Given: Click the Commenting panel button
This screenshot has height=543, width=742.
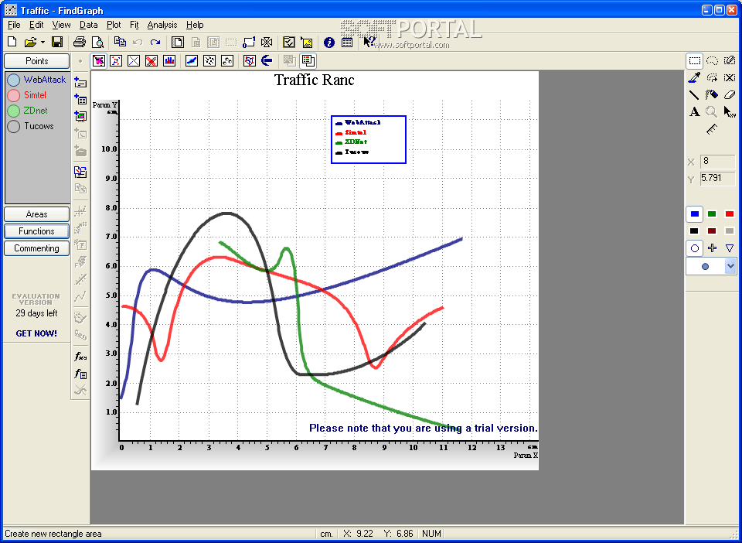Looking at the screenshot, I should [37, 248].
